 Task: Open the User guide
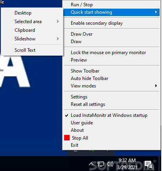111,123
